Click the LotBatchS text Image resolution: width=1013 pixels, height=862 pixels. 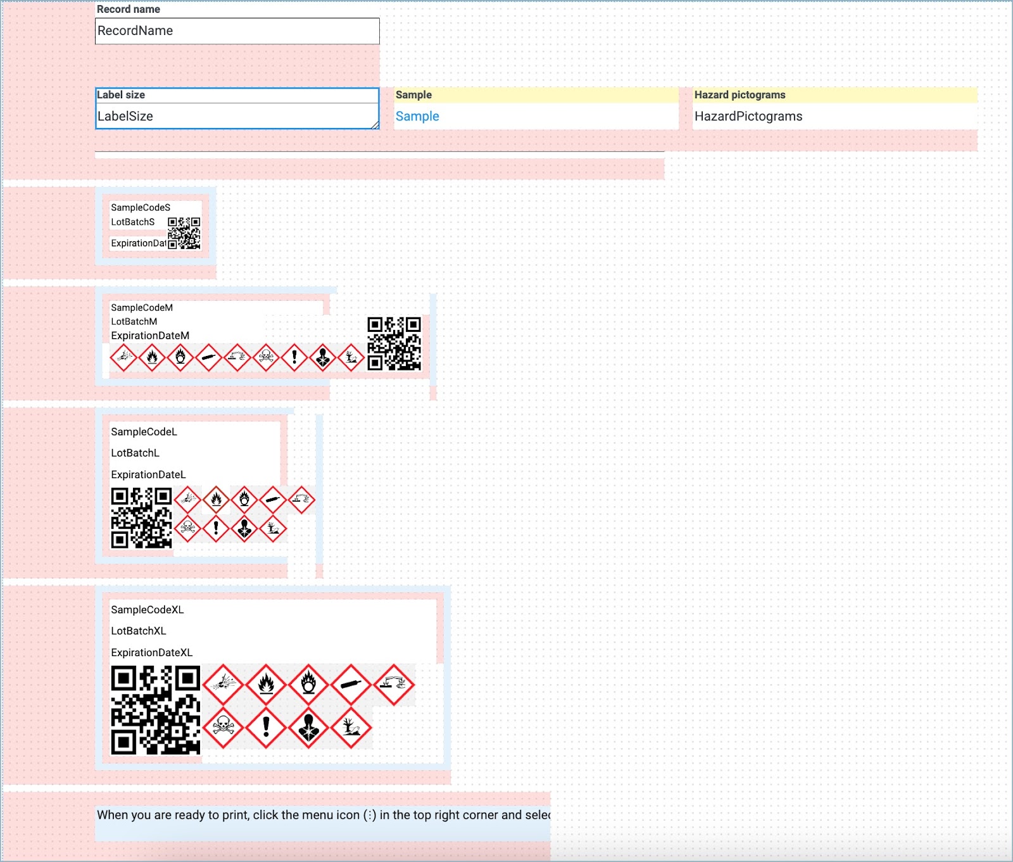pyautogui.click(x=133, y=222)
